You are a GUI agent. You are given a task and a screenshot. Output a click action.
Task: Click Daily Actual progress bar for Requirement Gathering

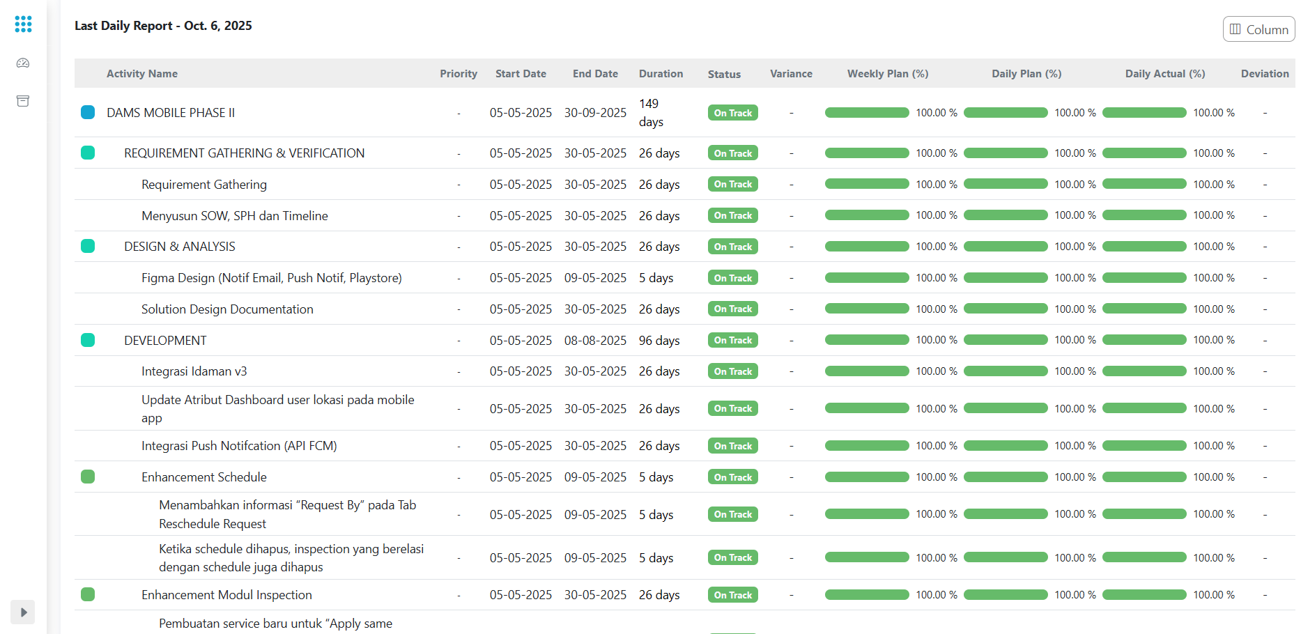[1144, 184]
